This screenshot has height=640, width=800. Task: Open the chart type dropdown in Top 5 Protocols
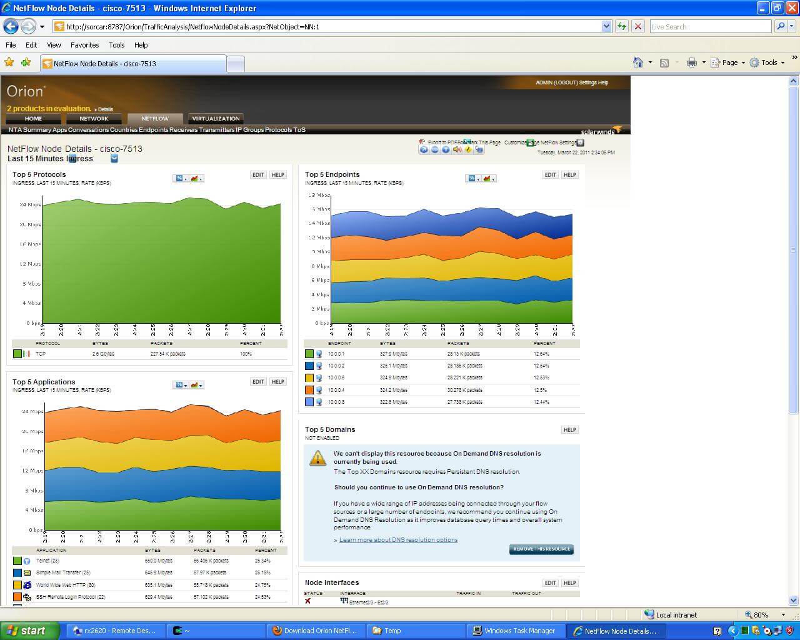point(196,178)
